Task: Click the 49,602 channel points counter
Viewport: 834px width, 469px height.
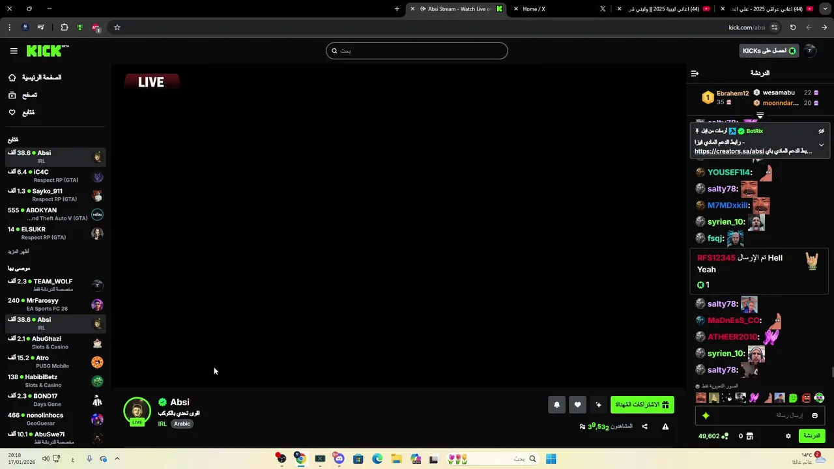Action: (x=713, y=436)
